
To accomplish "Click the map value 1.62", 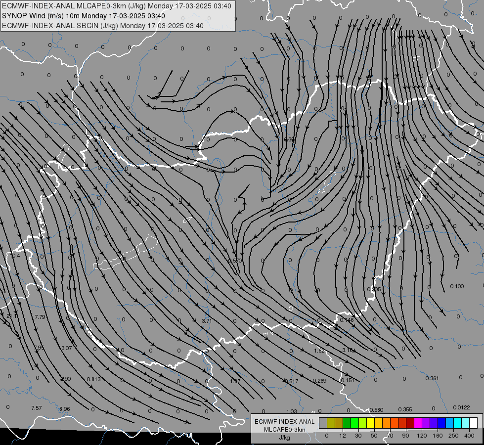I will coord(319,351).
